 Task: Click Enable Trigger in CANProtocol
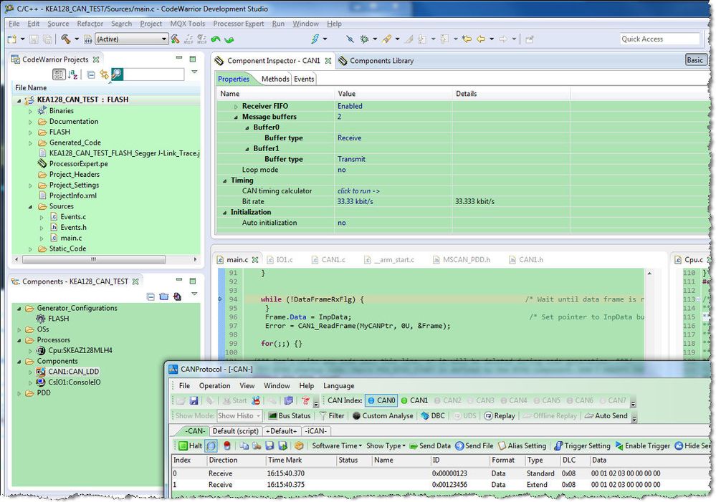(x=642, y=446)
